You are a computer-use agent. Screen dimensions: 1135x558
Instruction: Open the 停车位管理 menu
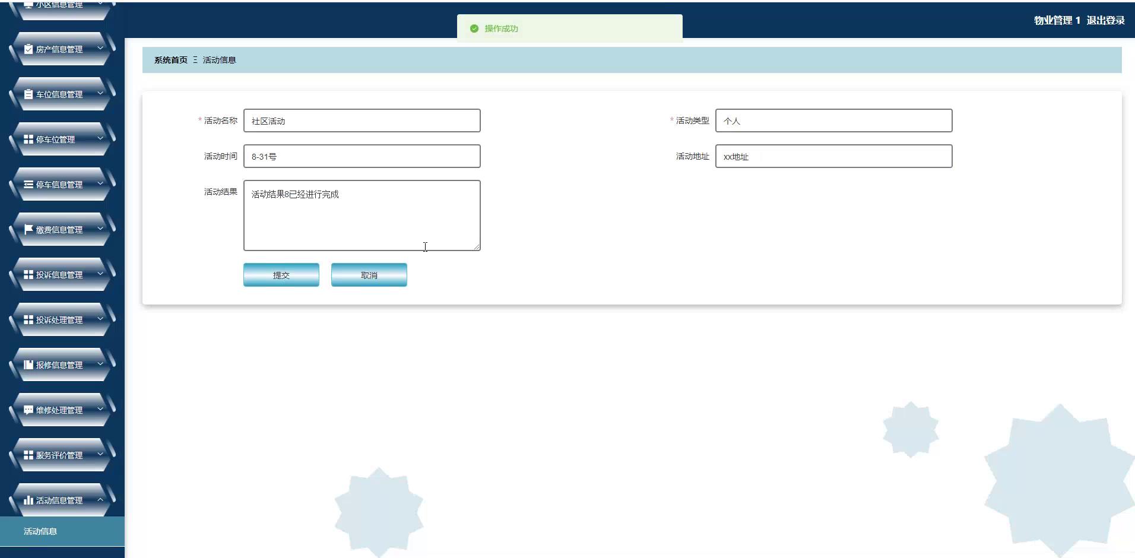[62, 139]
